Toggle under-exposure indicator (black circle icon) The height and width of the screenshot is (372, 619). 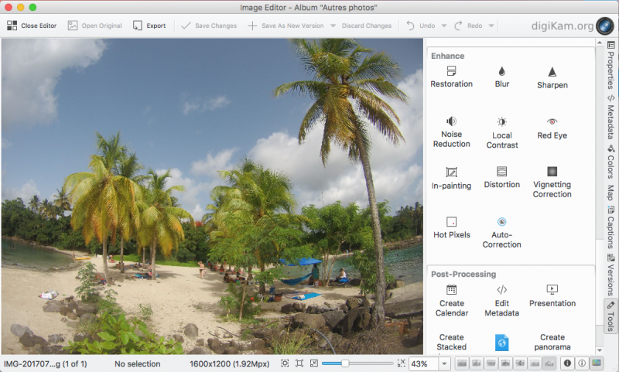567,363
